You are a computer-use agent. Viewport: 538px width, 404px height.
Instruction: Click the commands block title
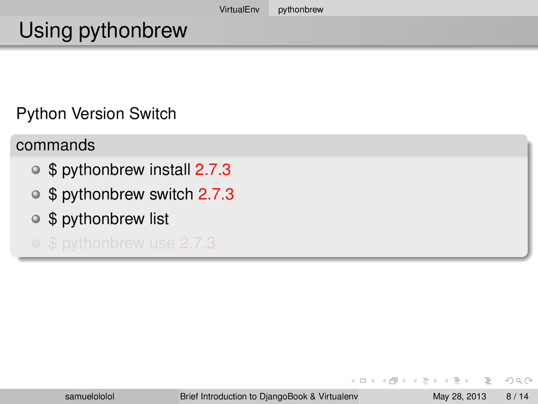coord(55,145)
